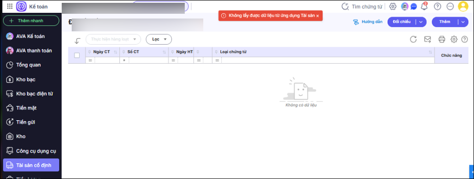Open the settings gear in top bar

[x=393, y=6]
